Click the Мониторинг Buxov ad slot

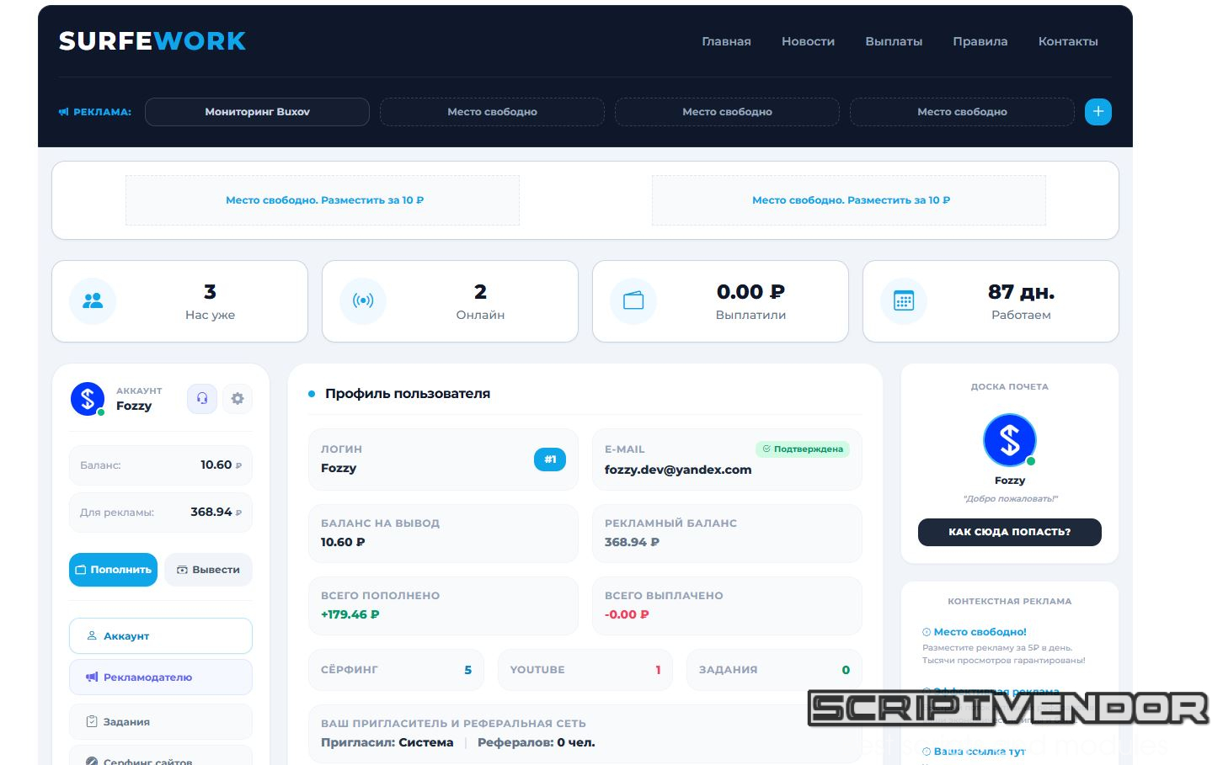pos(257,112)
